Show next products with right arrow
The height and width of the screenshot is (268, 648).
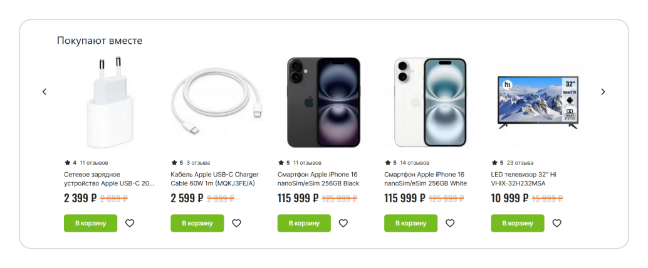click(x=603, y=91)
